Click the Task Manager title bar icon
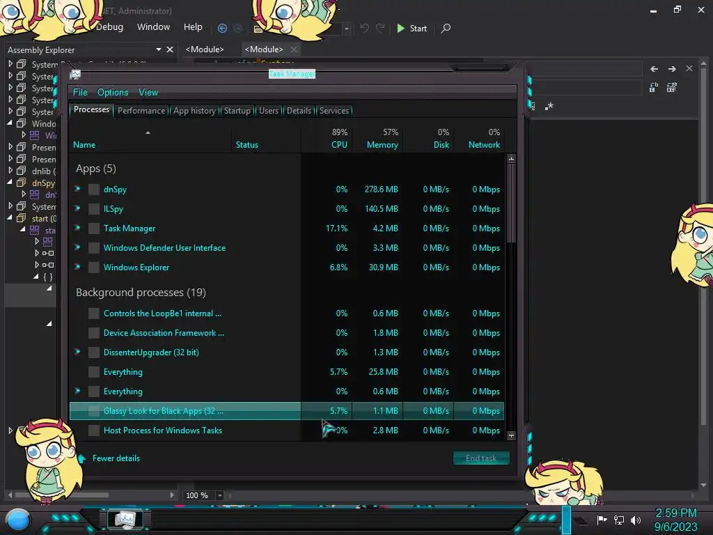Screen dimensions: 713x535 pyautogui.click(x=75, y=74)
